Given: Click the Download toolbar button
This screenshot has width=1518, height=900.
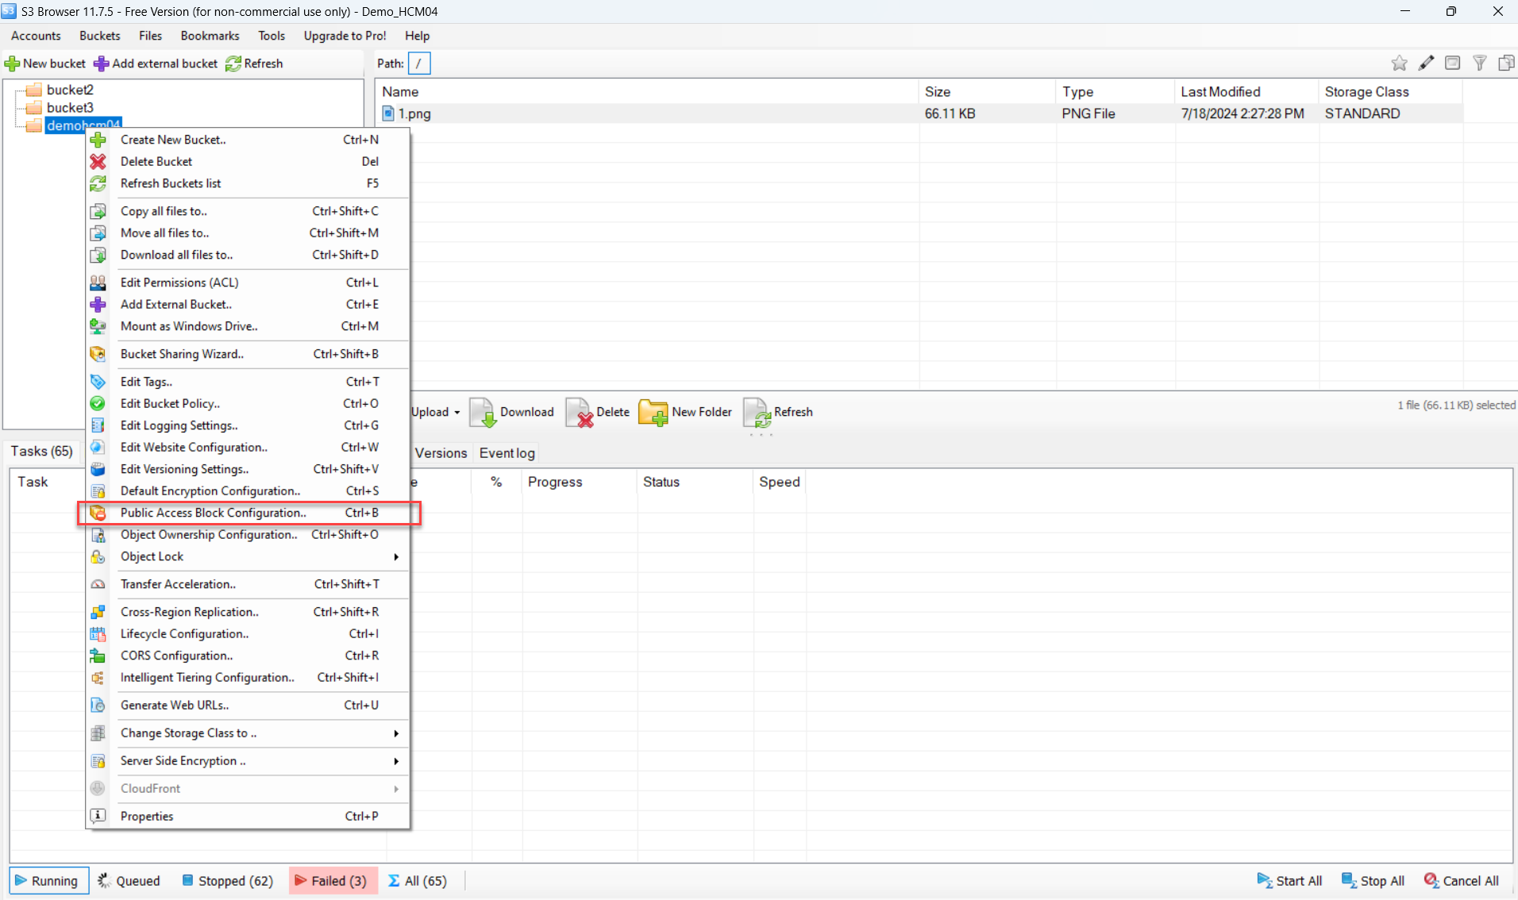Looking at the screenshot, I should tap(512, 412).
